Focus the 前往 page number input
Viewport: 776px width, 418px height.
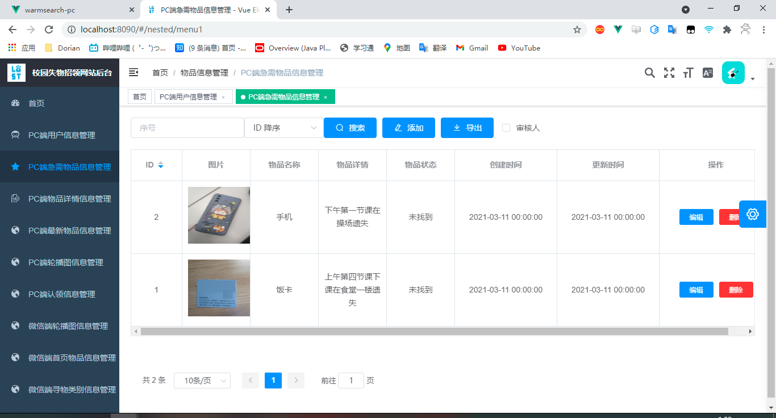pos(351,381)
